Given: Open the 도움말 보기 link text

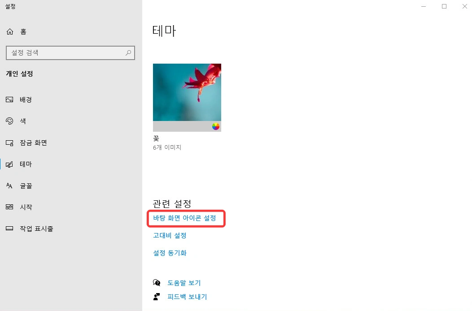Looking at the screenshot, I should [x=184, y=283].
